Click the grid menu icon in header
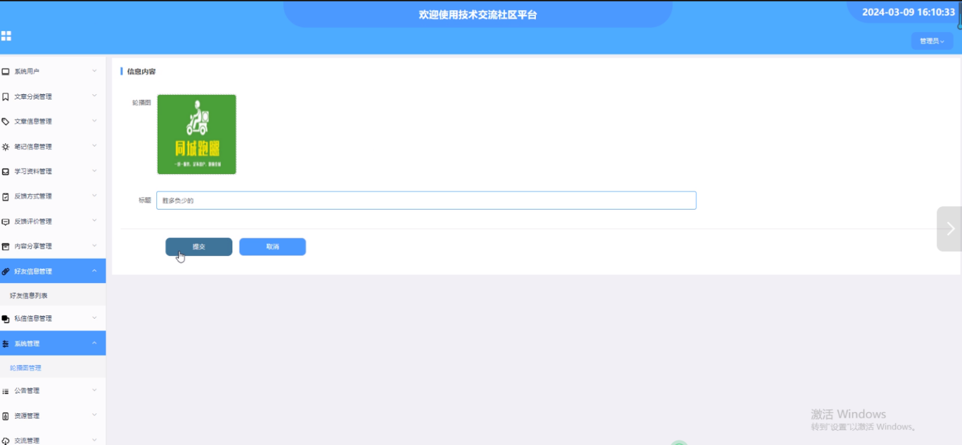The width and height of the screenshot is (962, 445). [x=6, y=36]
